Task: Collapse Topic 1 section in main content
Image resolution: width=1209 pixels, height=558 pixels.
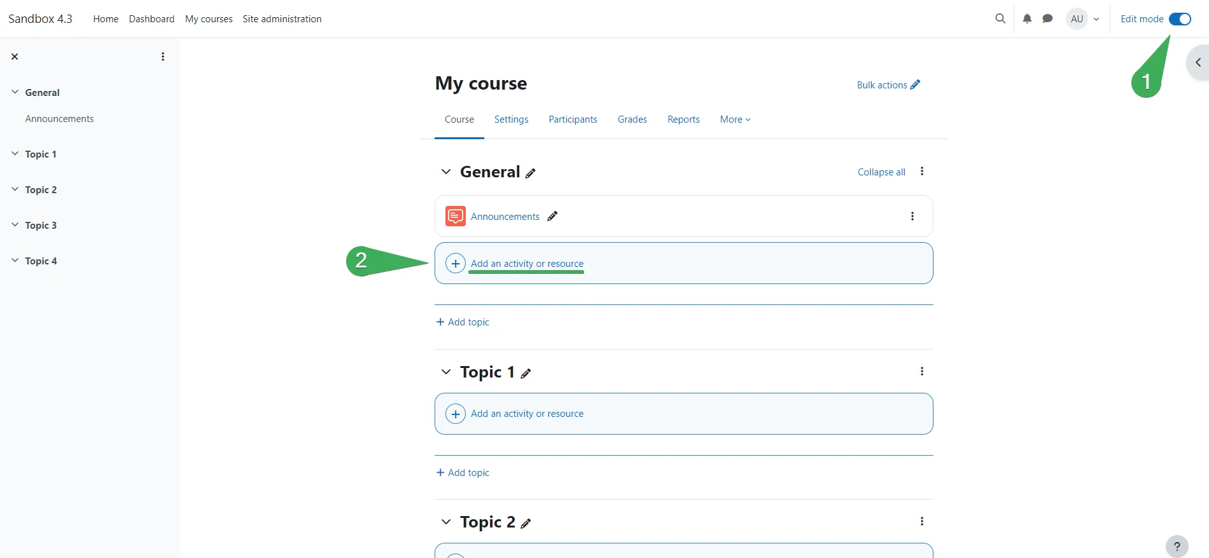Action: coord(446,372)
